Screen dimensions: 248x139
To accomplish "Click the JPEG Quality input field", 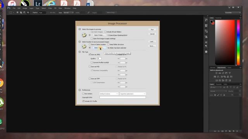I will coord(99,58).
